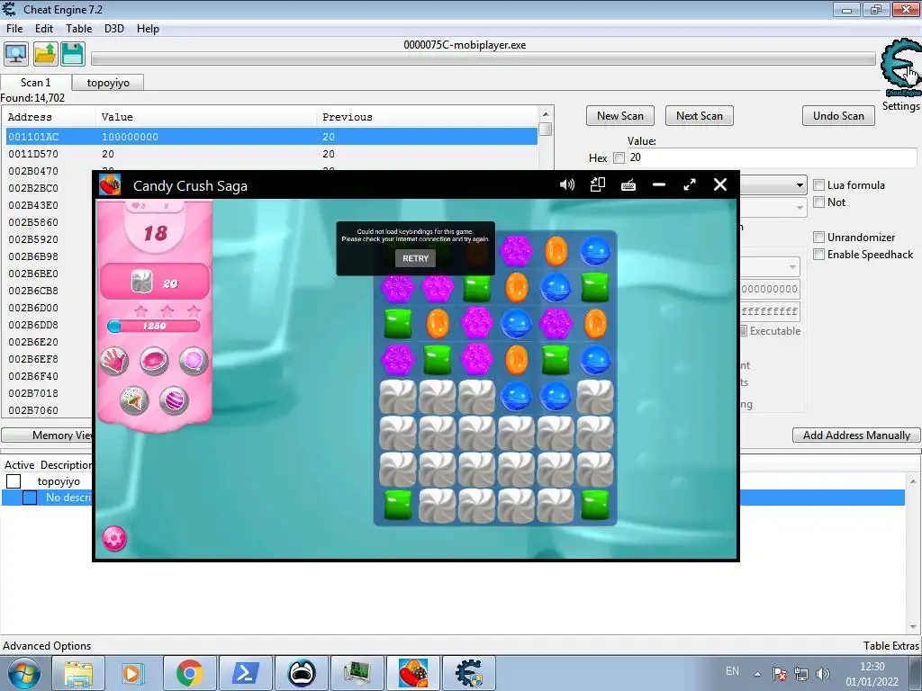Open Cheat Engine Settings logo
Screen dimensions: 922x691
coord(899,67)
